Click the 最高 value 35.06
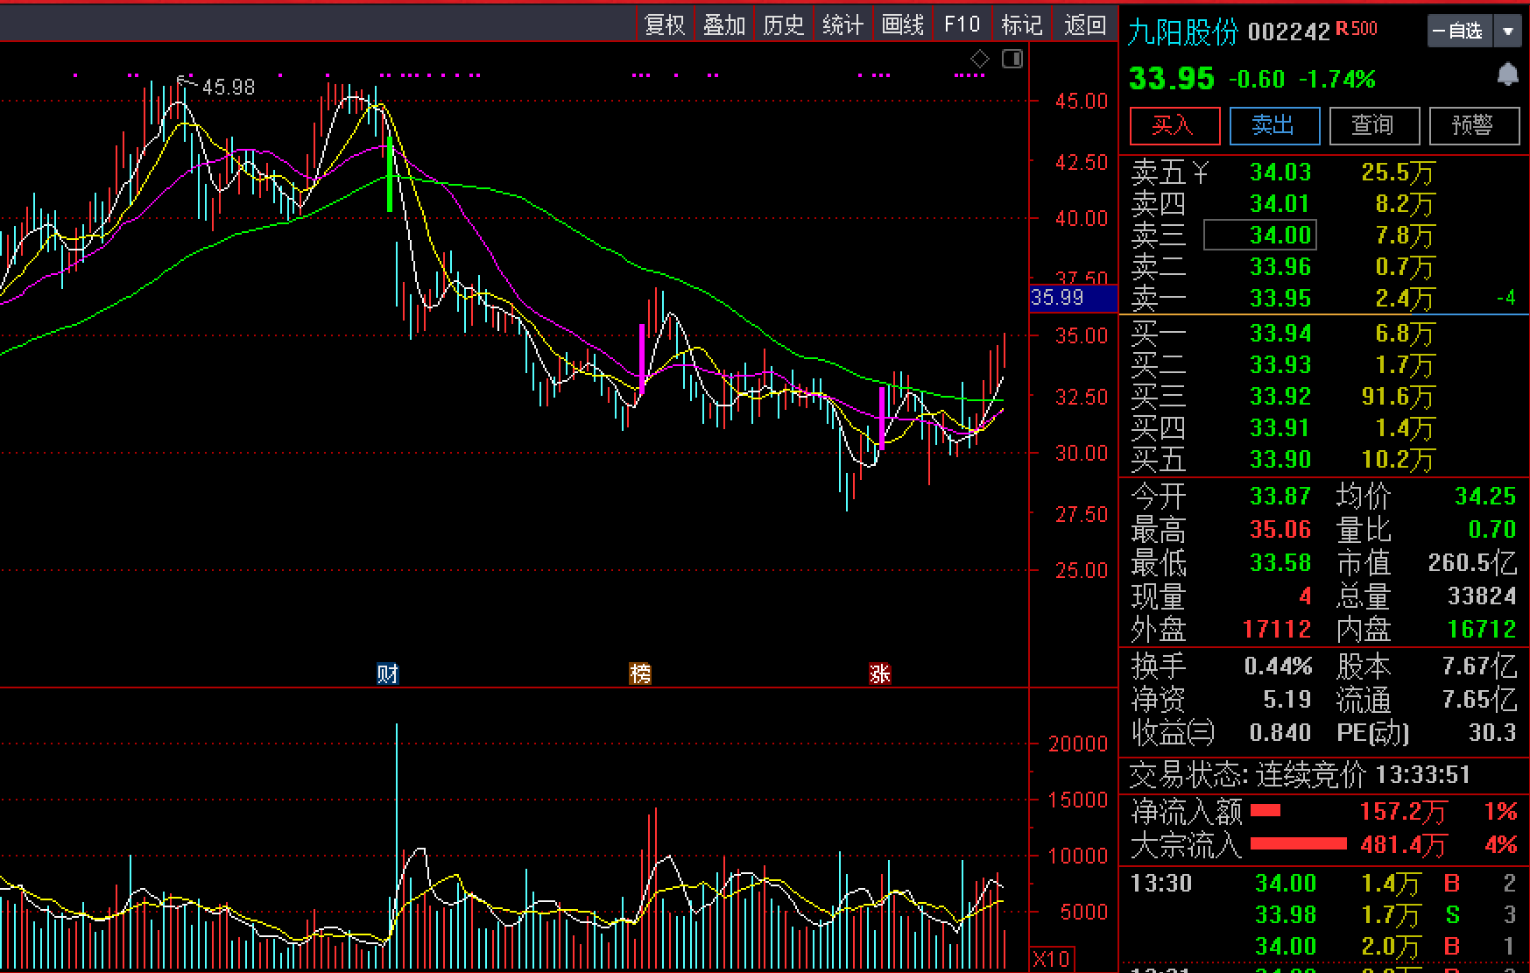This screenshot has width=1530, height=973. [x=1280, y=530]
